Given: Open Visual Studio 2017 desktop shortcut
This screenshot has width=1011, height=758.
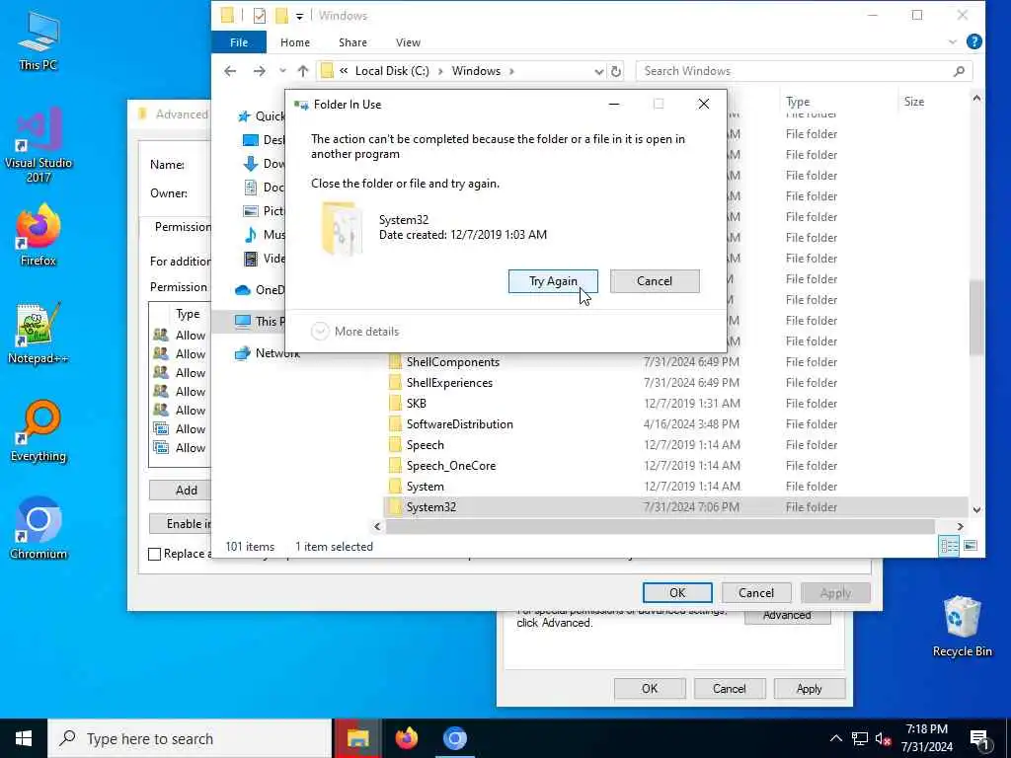Looking at the screenshot, I should tap(39, 146).
